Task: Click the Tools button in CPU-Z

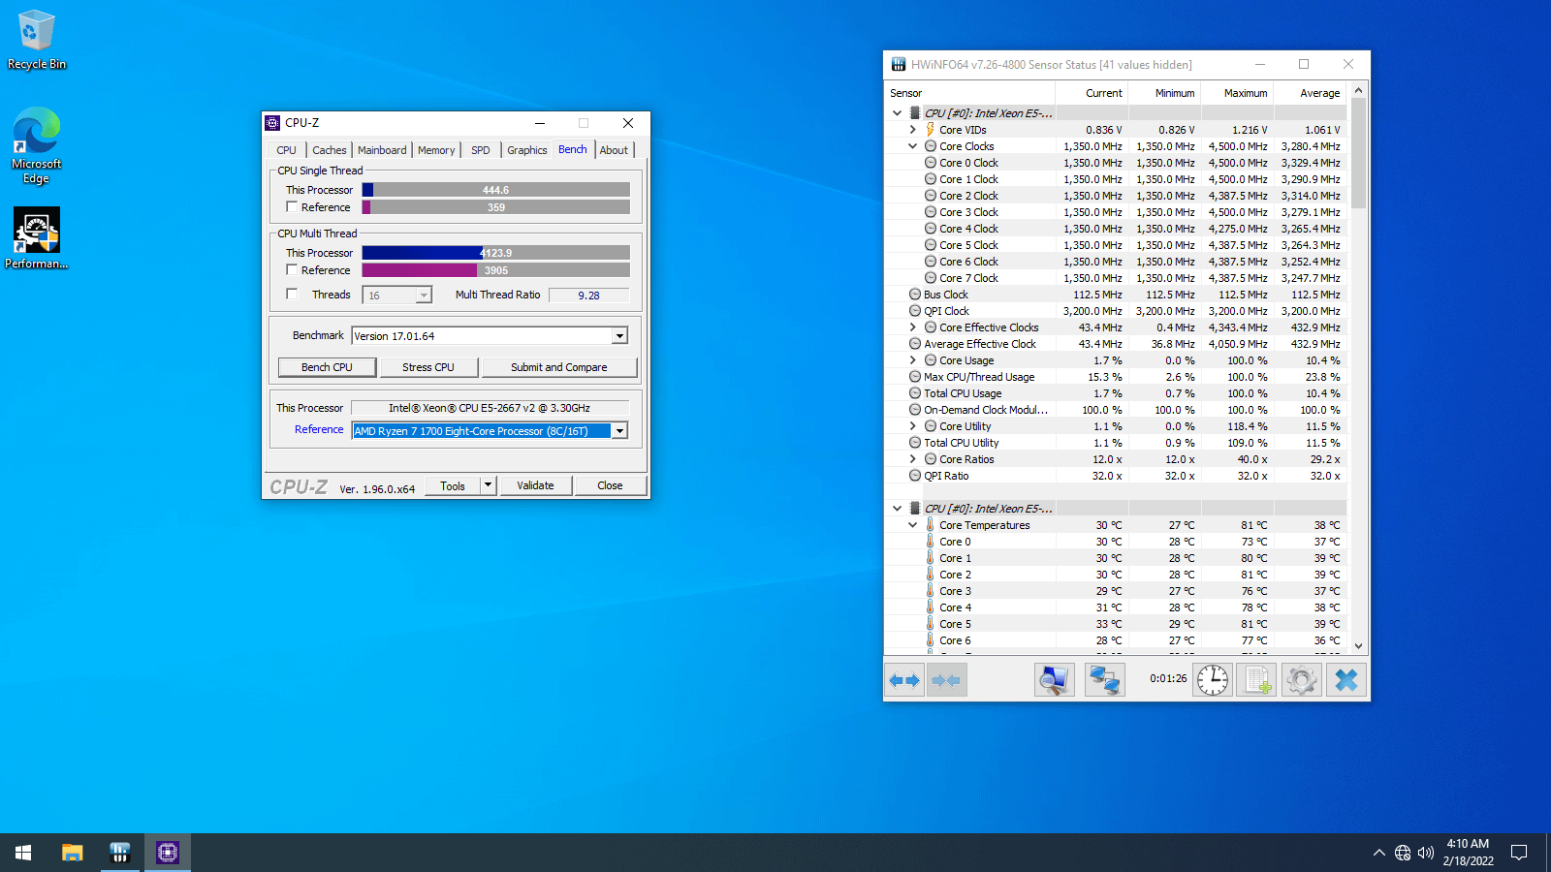Action: pyautogui.click(x=453, y=485)
